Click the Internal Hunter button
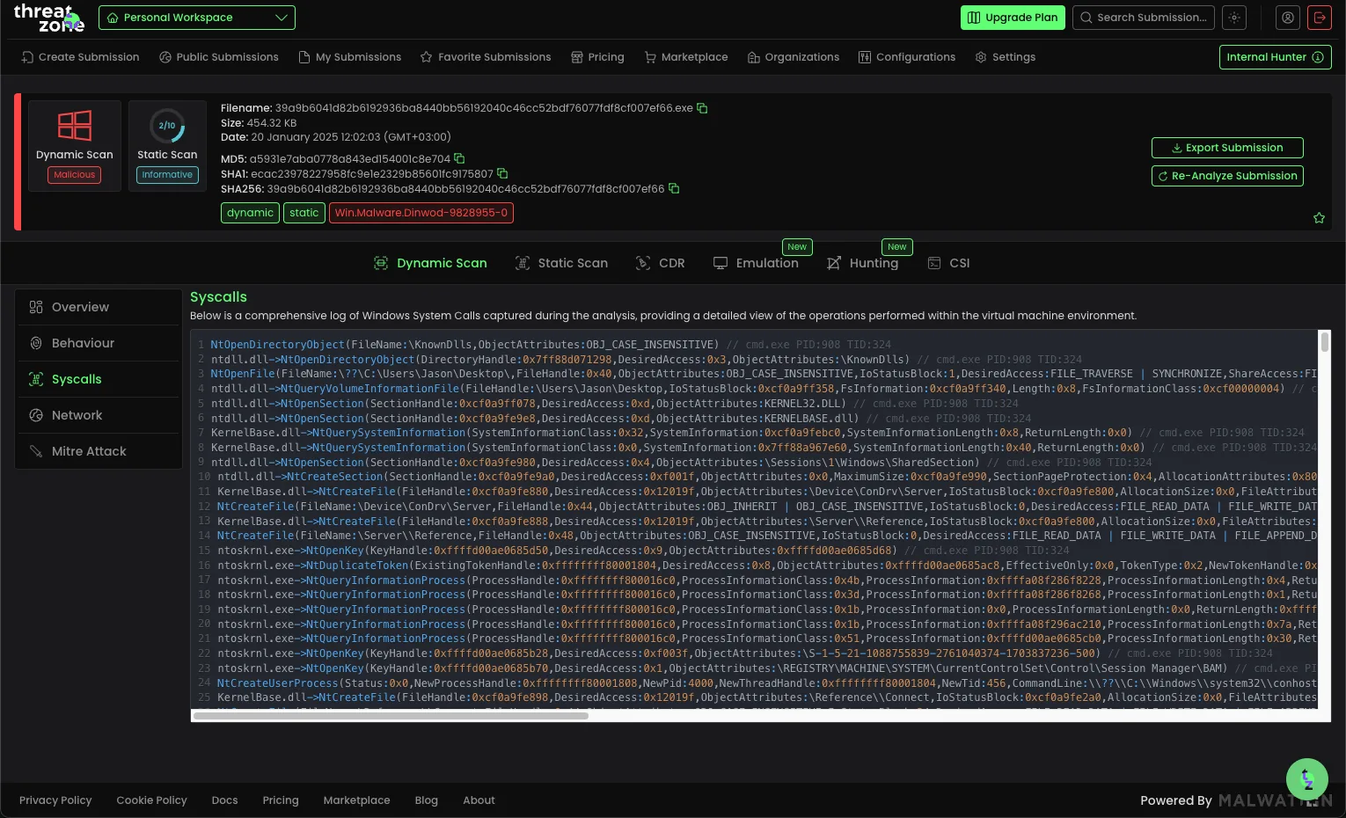The height and width of the screenshot is (818, 1346). [x=1275, y=57]
